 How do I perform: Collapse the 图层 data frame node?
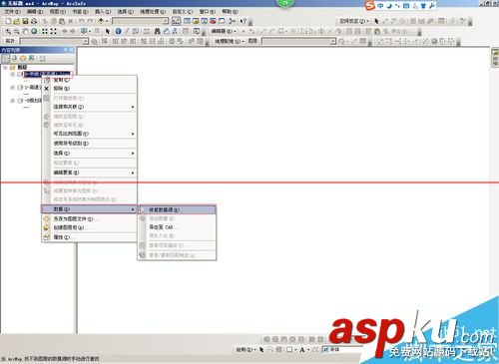(5, 68)
